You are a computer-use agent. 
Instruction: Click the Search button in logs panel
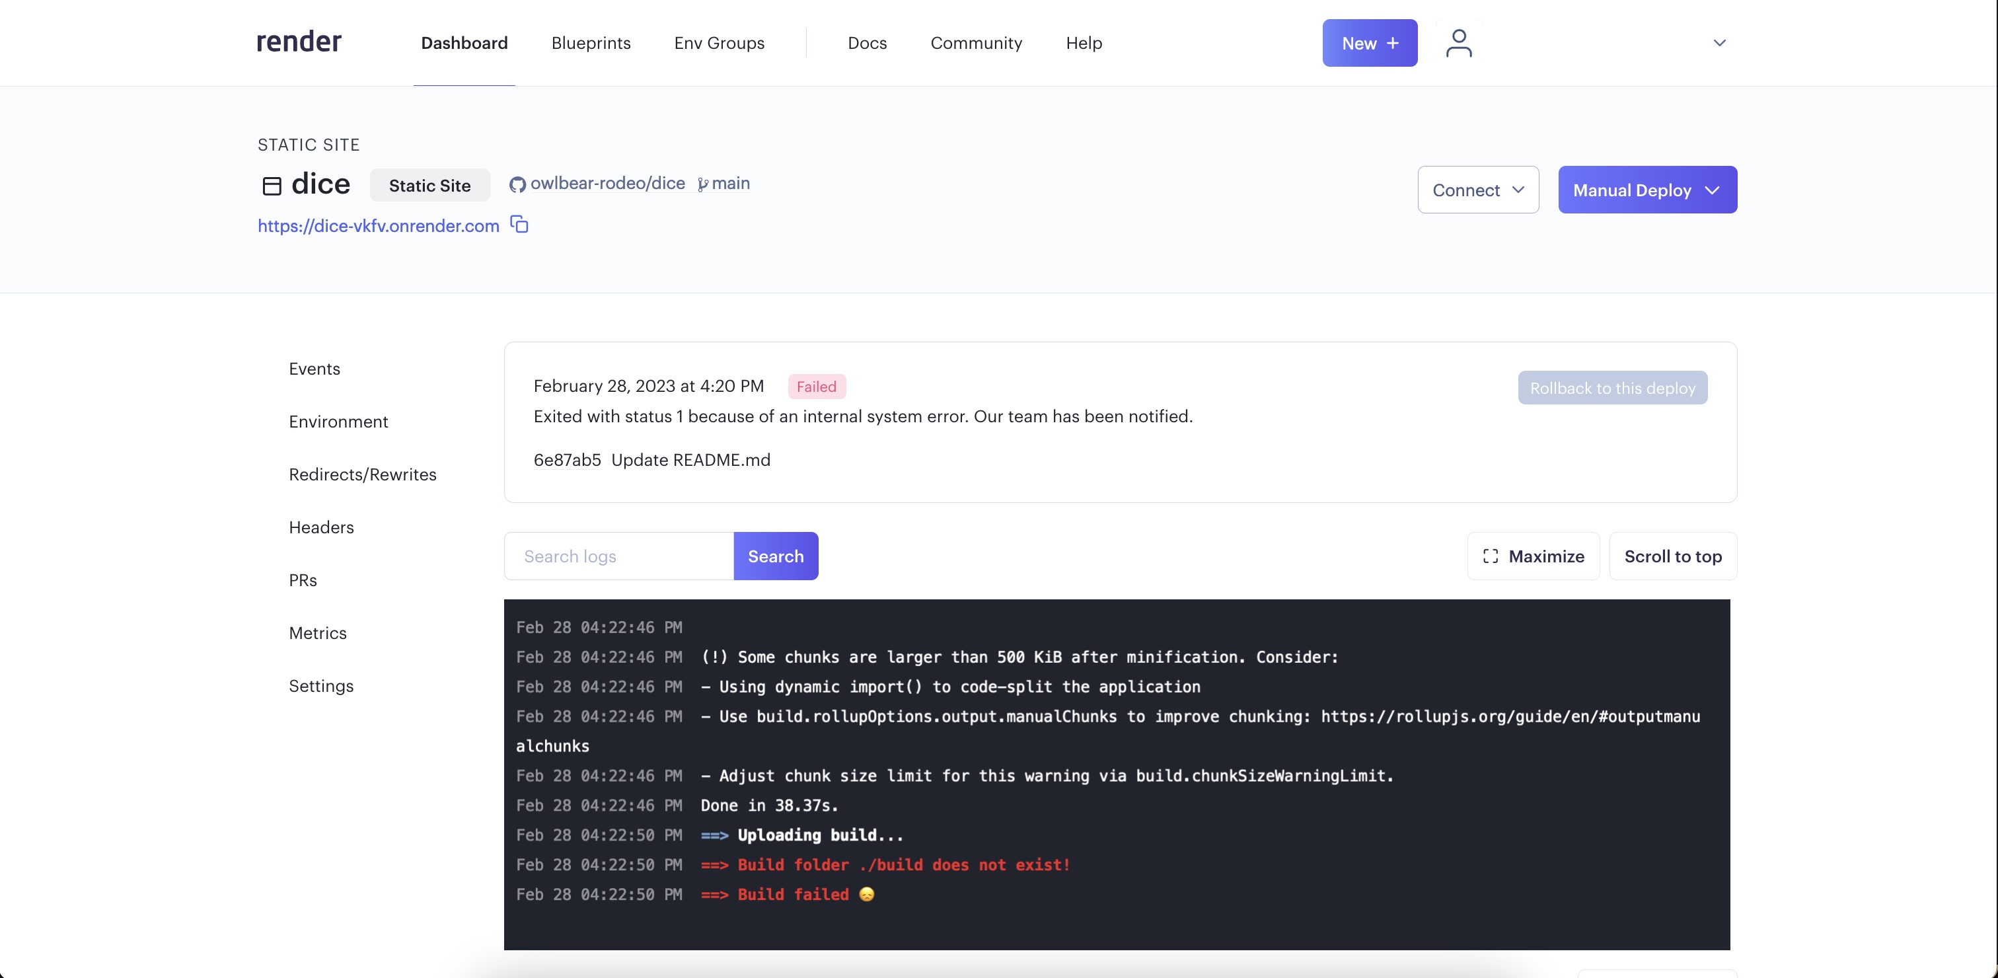click(x=776, y=556)
